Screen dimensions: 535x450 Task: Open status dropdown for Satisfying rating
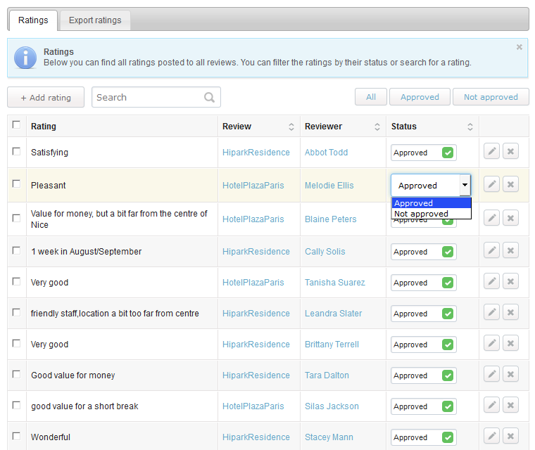[x=424, y=153]
